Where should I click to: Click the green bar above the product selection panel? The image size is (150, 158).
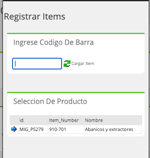76,92
